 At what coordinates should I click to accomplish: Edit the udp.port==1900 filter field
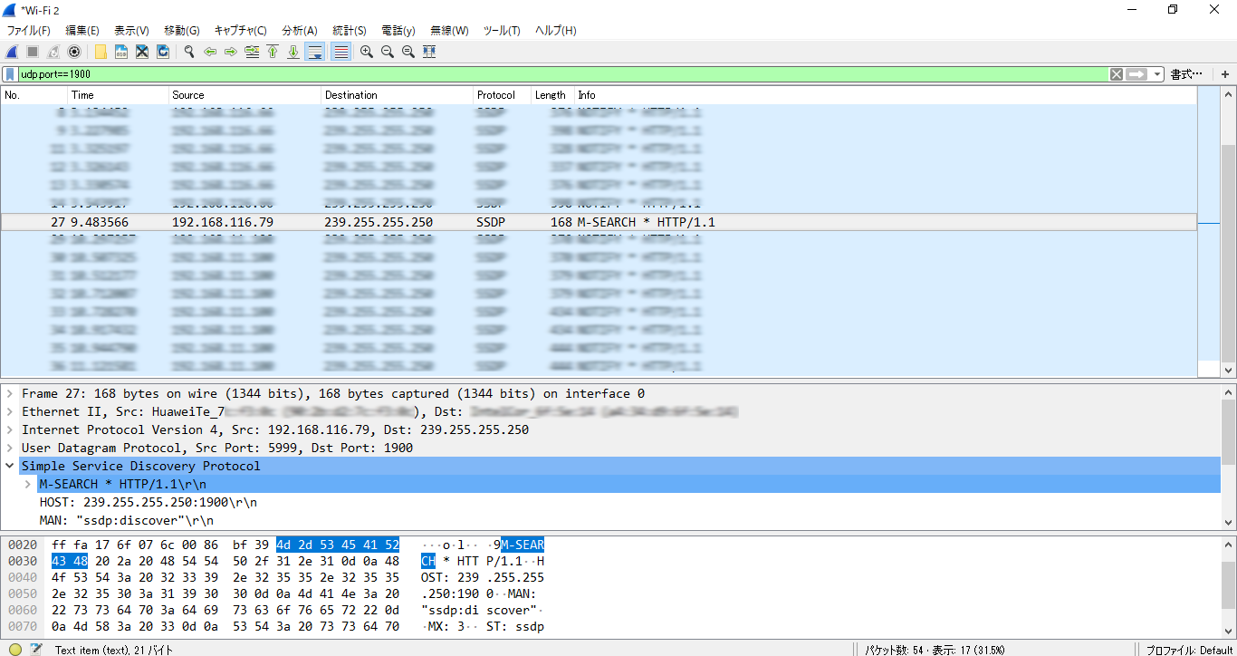point(561,74)
